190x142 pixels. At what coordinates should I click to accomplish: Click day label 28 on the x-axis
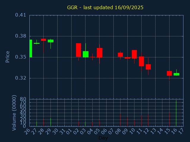[x=41, y=131]
